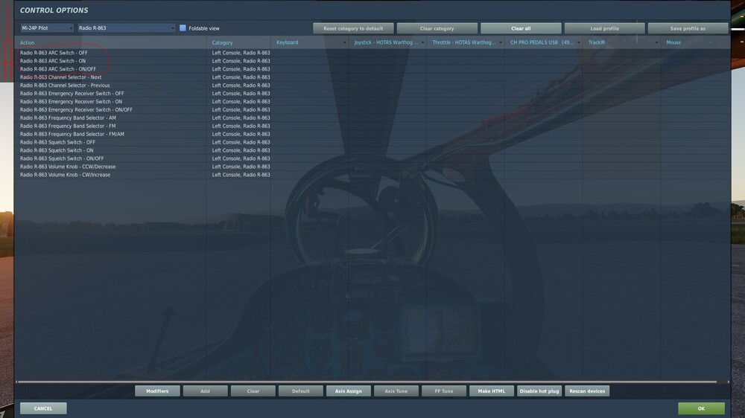
Task: Expand the Throttle HOTAS Warthog column arrow
Action: pos(501,42)
